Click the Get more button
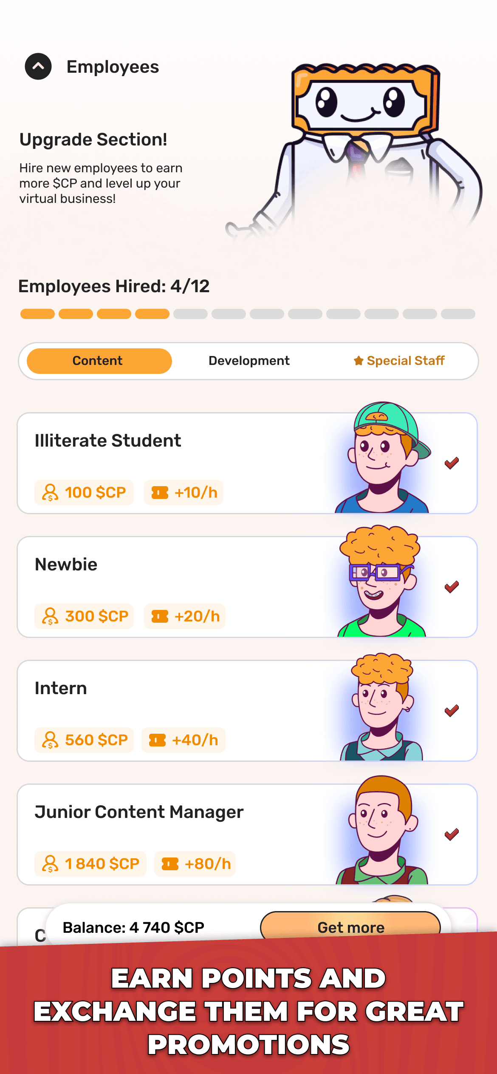Viewport: 497px width, 1074px height. pyautogui.click(x=350, y=927)
